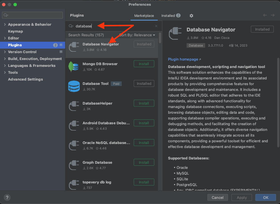Install the Oracle NoSQL database plugin

[144, 143]
